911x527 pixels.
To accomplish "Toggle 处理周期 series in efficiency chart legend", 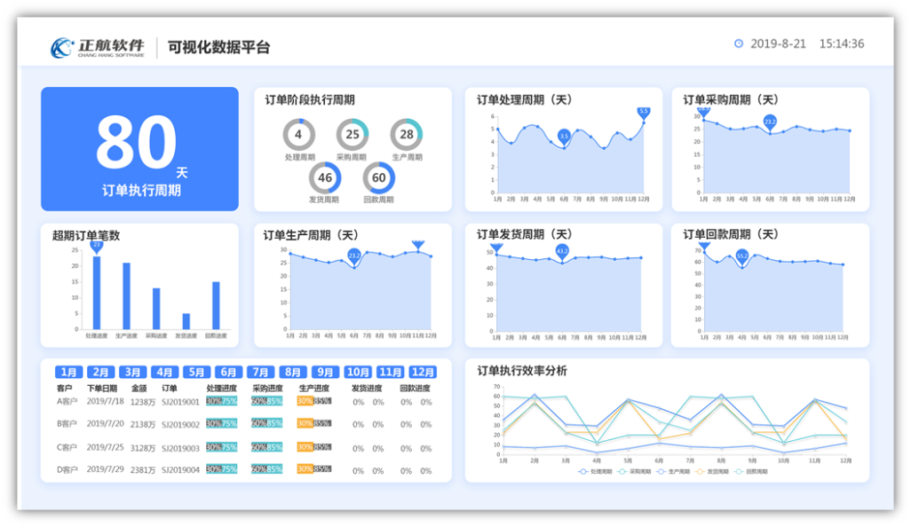I will coord(590,472).
